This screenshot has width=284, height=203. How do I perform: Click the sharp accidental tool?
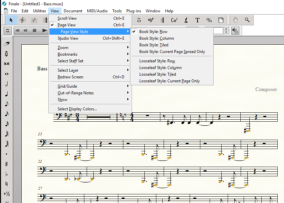click(x=7, y=164)
